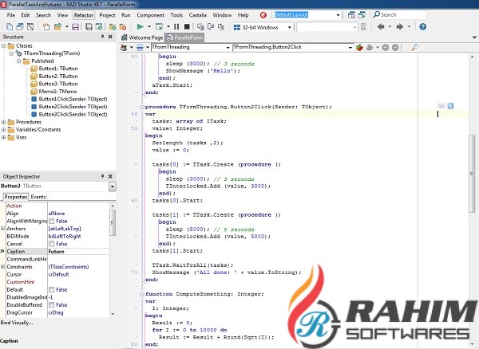Click the View Unit windows icon
The image size is (479, 349).
(20, 27)
